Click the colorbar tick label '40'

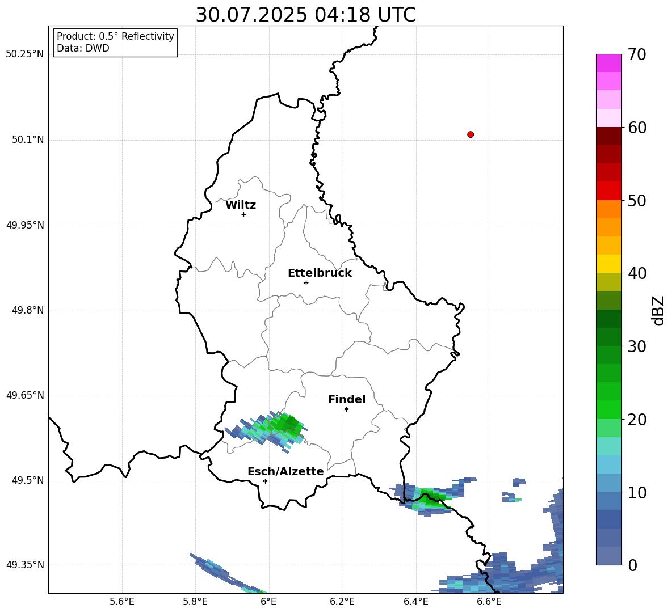pos(637,273)
